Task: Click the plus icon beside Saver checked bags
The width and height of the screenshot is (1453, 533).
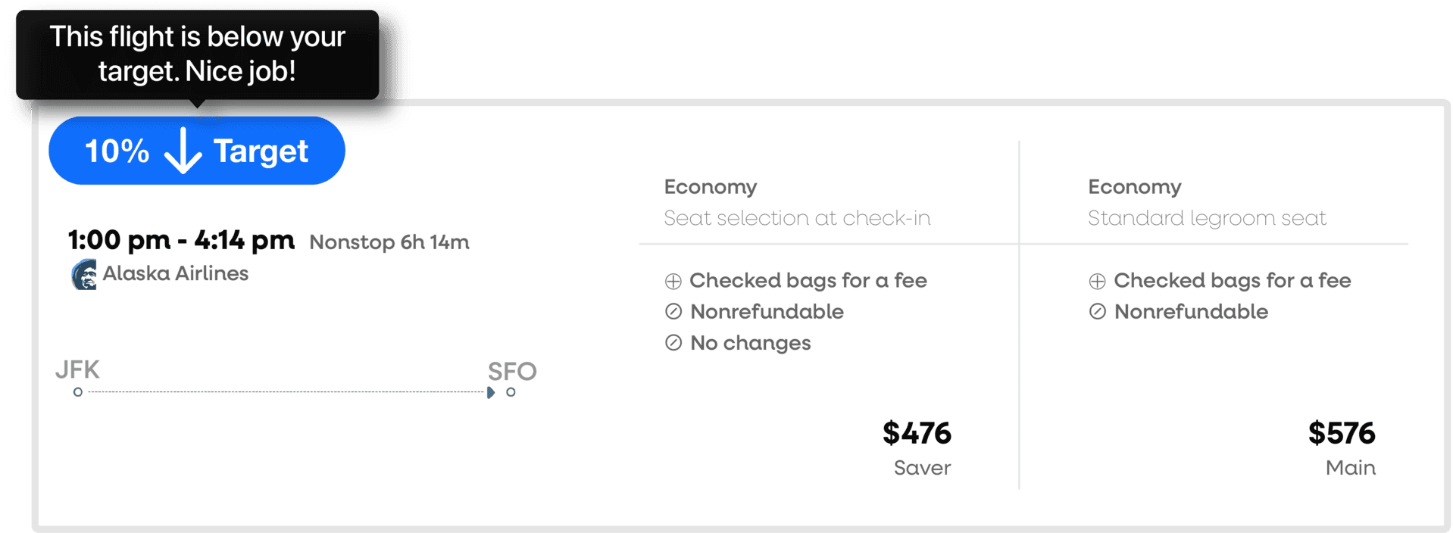Action: [x=673, y=282]
